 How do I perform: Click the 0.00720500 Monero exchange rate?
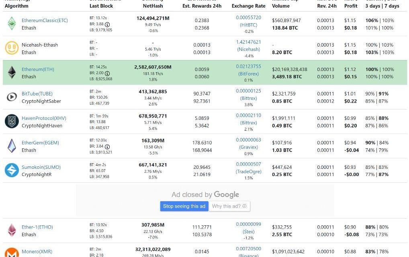coord(248,249)
